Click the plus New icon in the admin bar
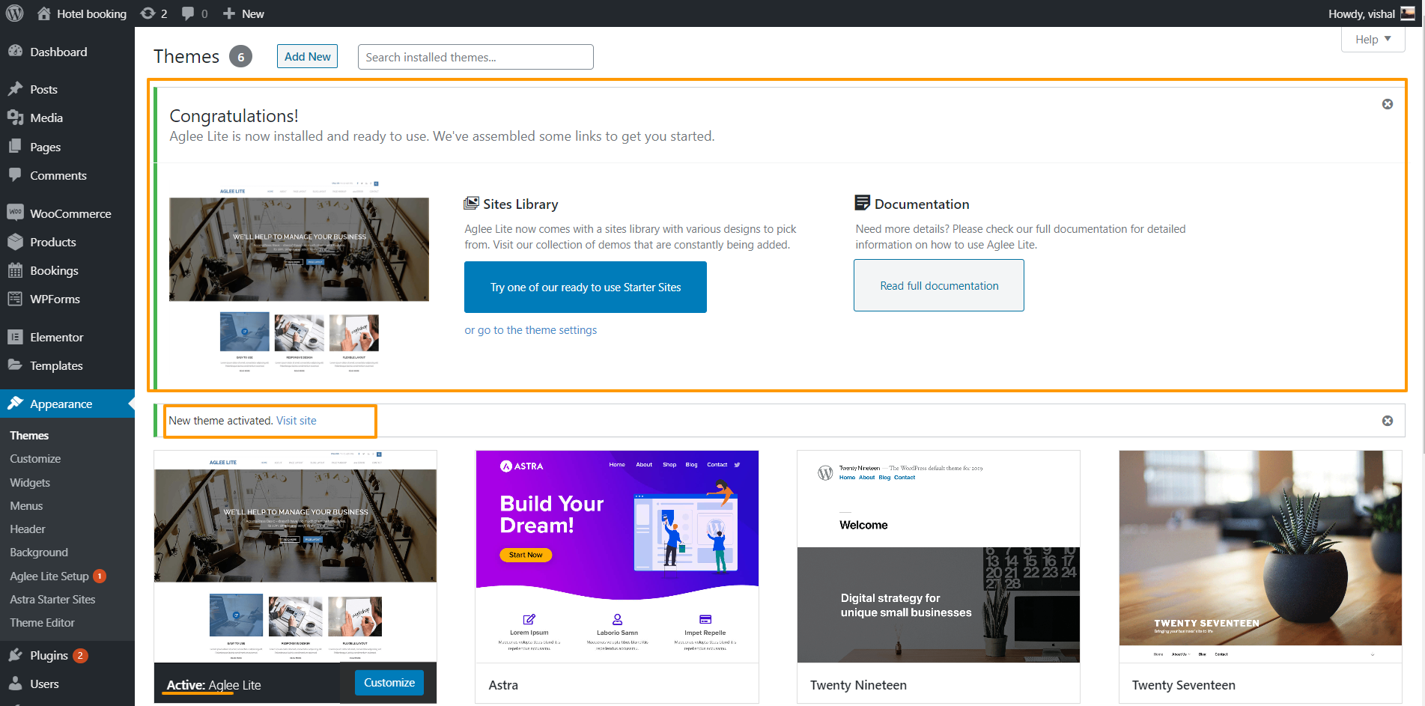This screenshot has width=1425, height=706. click(x=229, y=13)
